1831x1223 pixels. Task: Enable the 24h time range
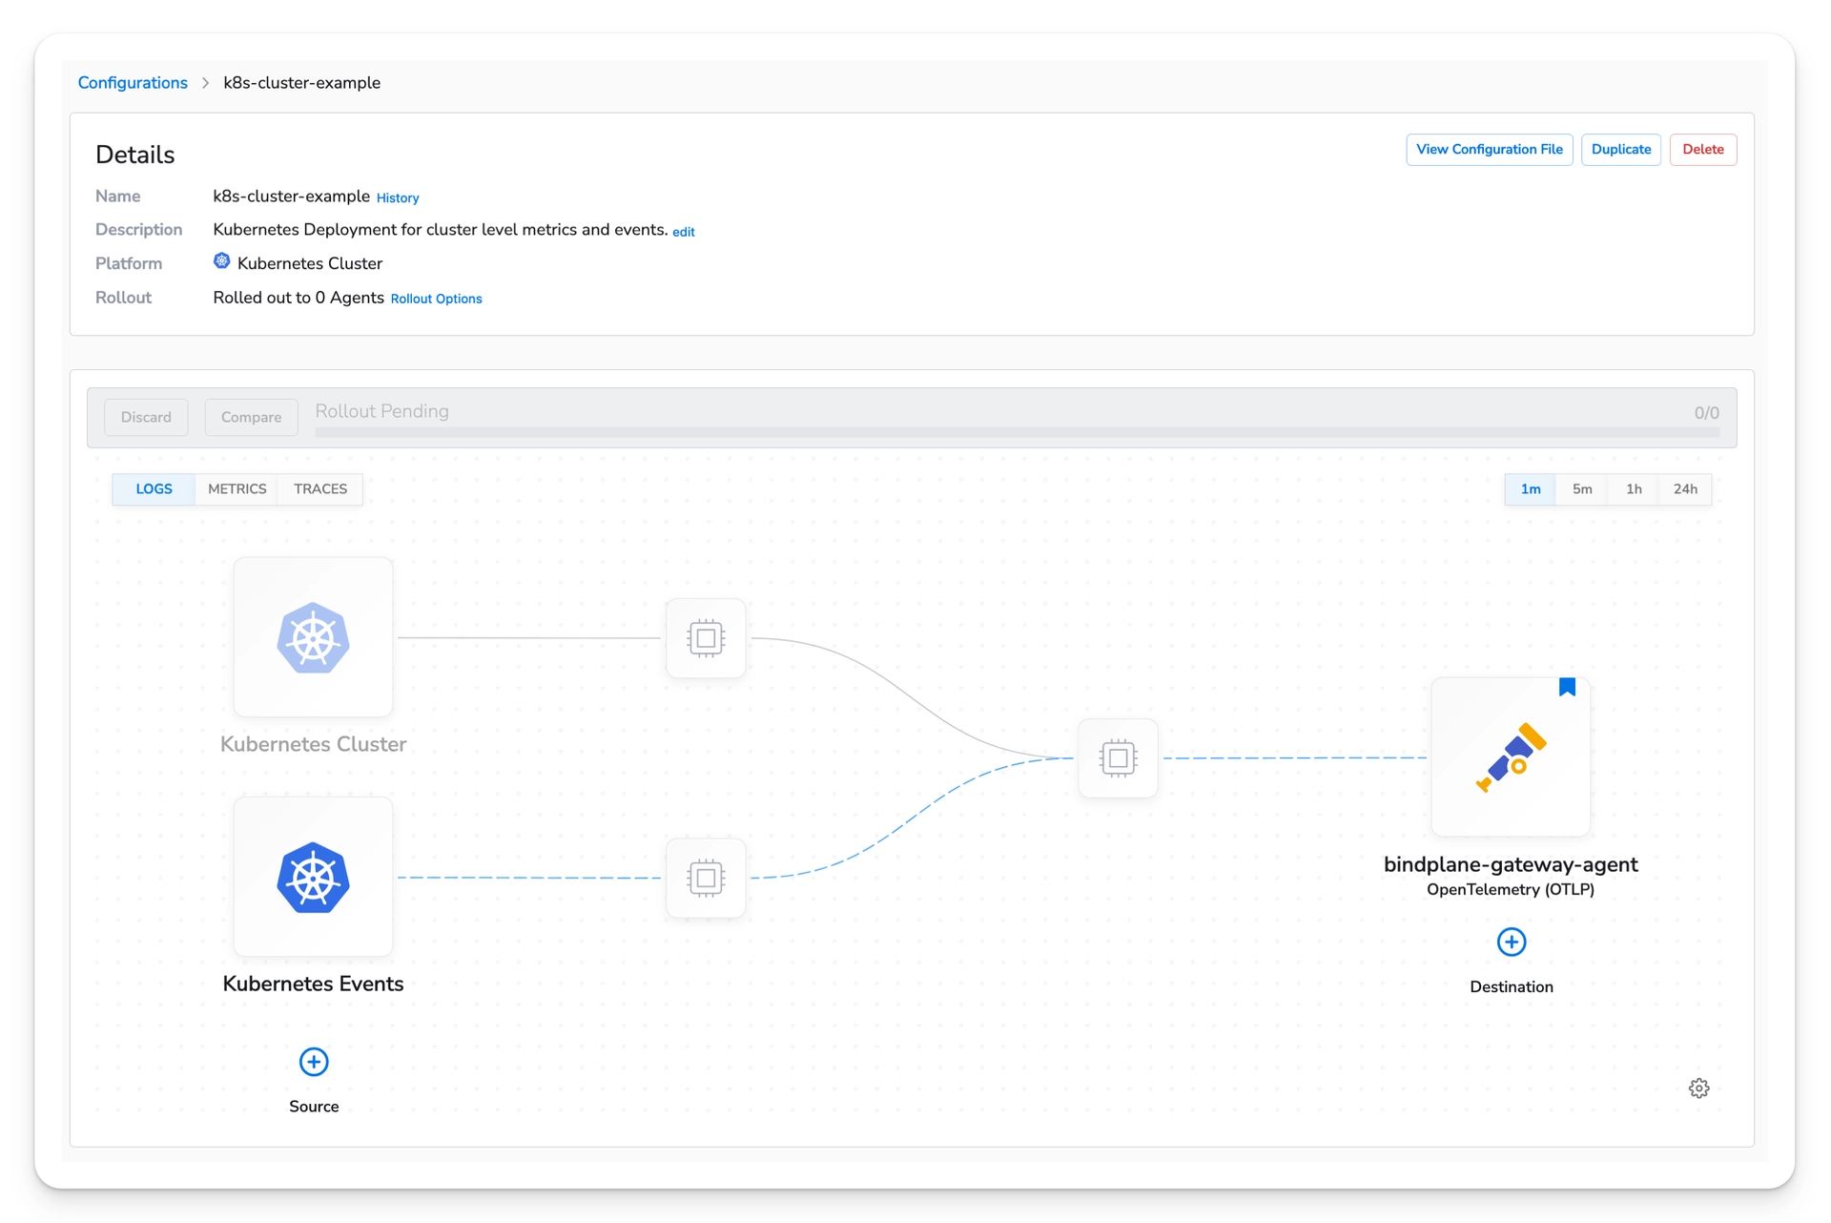pos(1685,488)
